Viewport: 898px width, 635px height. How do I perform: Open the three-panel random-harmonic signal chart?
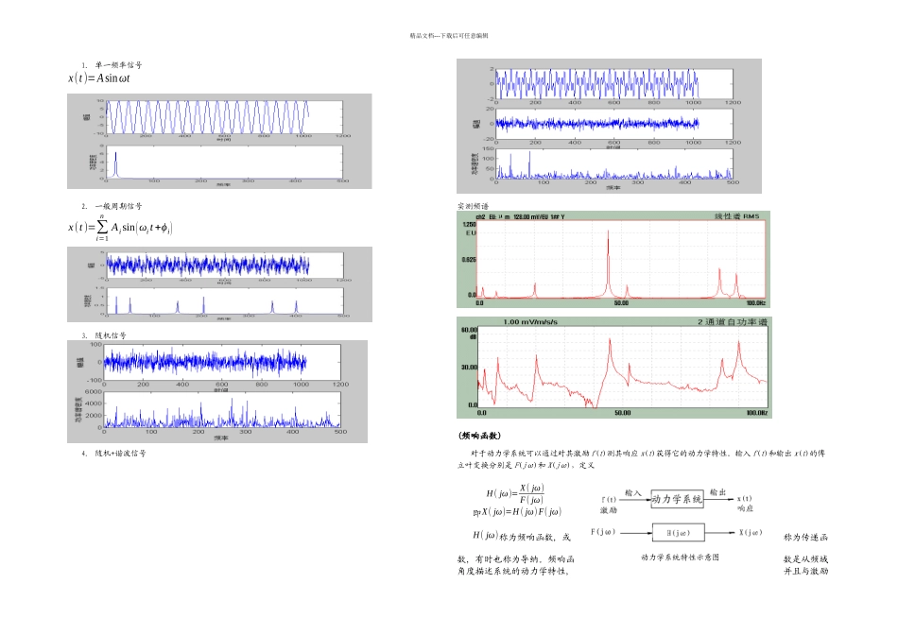tap(609, 126)
